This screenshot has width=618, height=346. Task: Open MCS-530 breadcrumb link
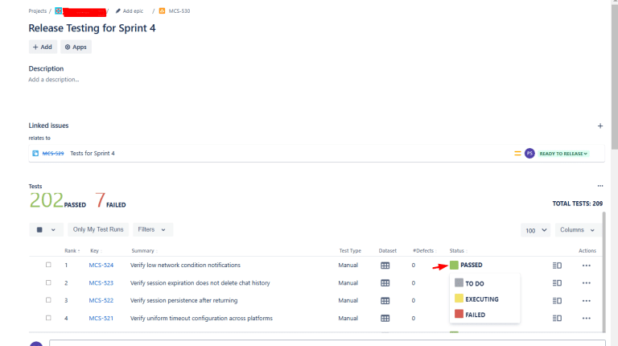click(x=179, y=11)
